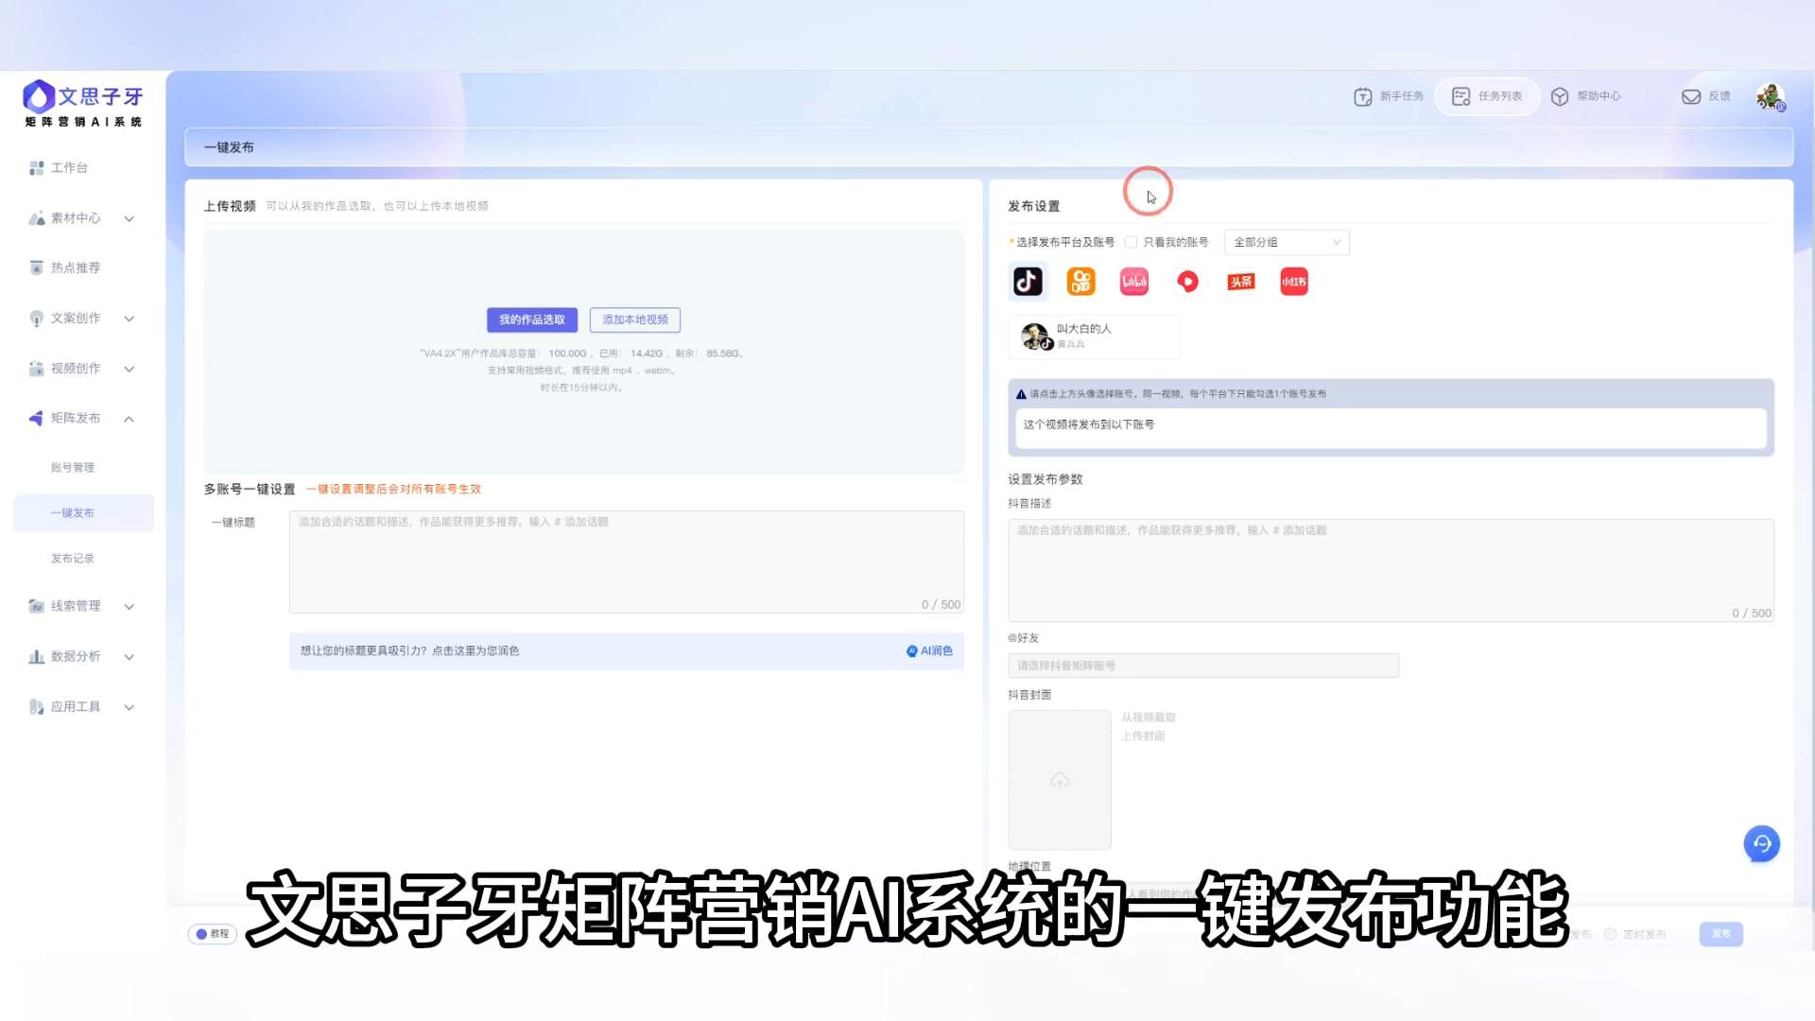Toggle 只看我的账号 checkbox
This screenshot has width=1815, height=1021.
pos(1131,242)
